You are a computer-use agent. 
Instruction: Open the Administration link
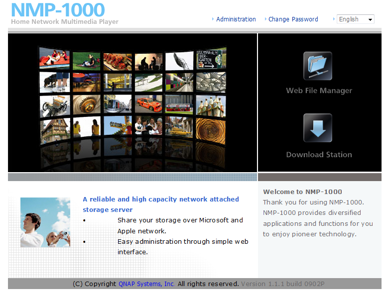pos(236,19)
